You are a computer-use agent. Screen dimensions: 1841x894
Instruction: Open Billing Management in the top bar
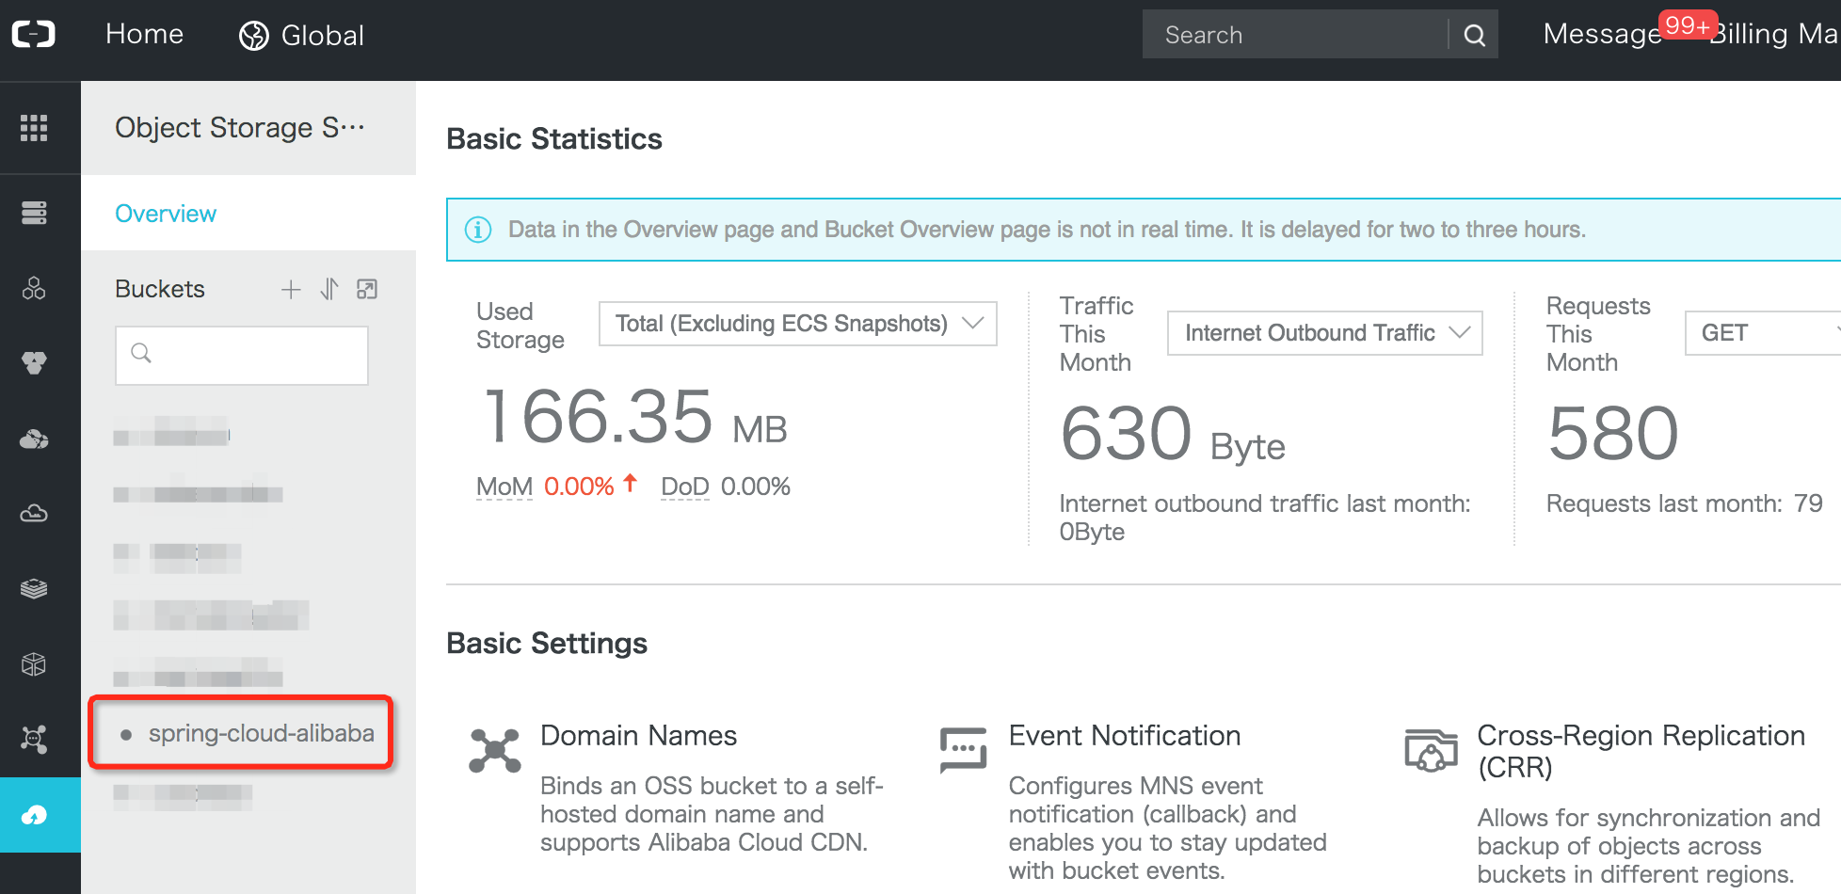pos(1775,35)
